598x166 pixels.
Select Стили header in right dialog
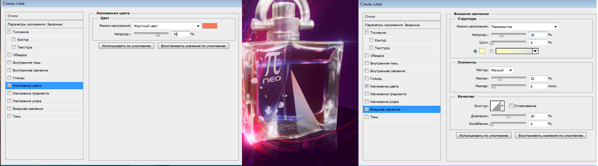point(402,16)
